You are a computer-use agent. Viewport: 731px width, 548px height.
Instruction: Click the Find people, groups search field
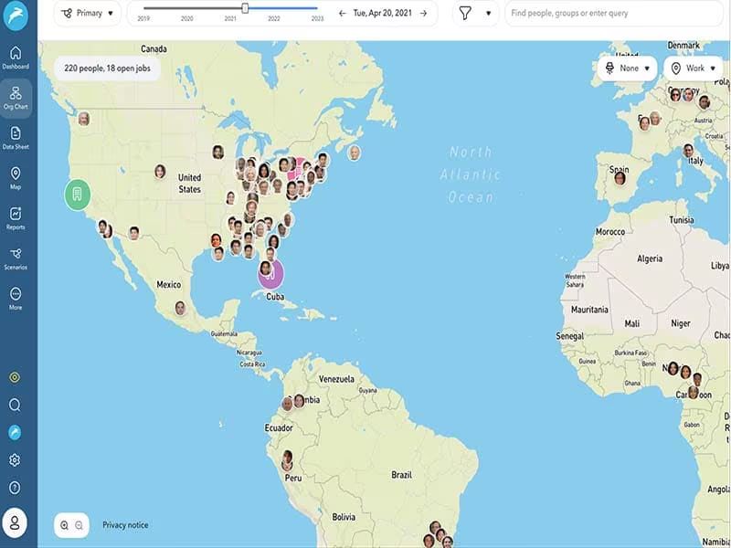(613, 13)
